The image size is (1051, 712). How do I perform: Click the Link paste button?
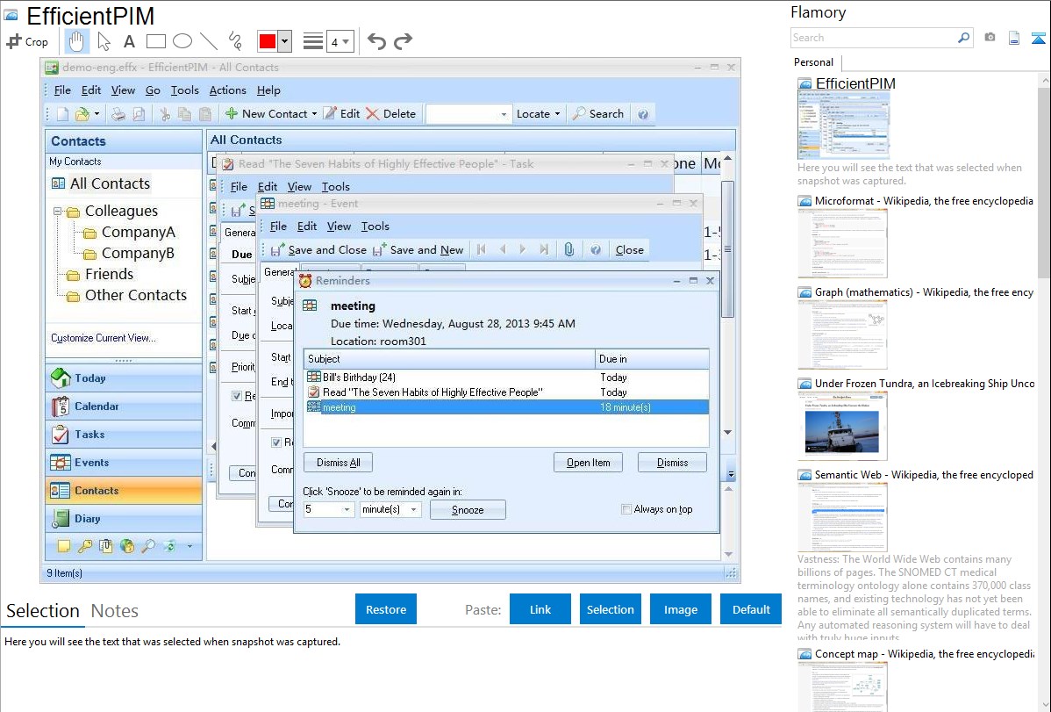click(540, 609)
